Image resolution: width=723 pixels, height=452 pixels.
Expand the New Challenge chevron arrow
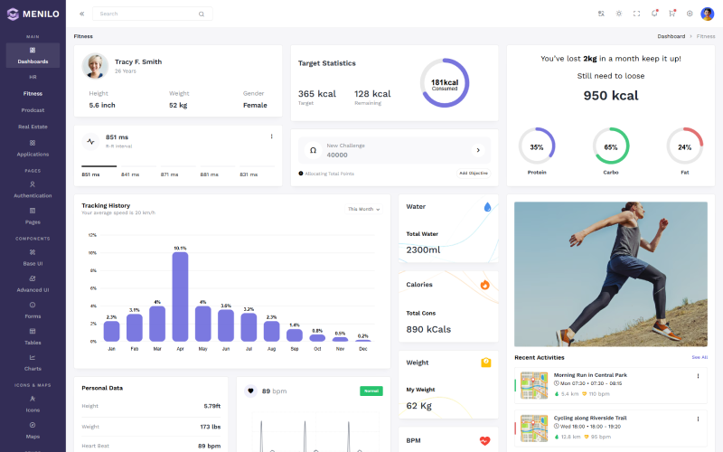(x=478, y=150)
